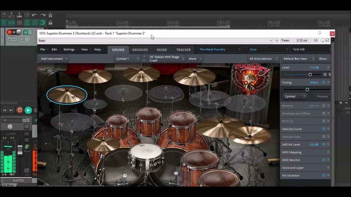Click the Param button
The width and height of the screenshot is (351, 197).
(x=285, y=40)
